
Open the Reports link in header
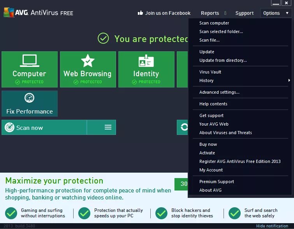(x=210, y=13)
